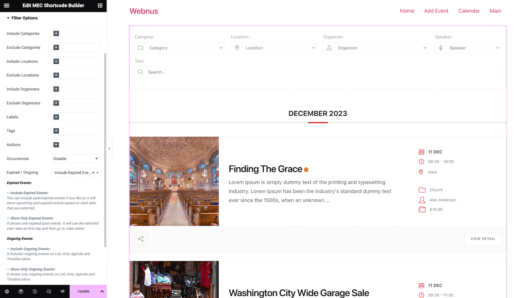
Task: Click the Add Event menu item
Action: click(x=436, y=10)
